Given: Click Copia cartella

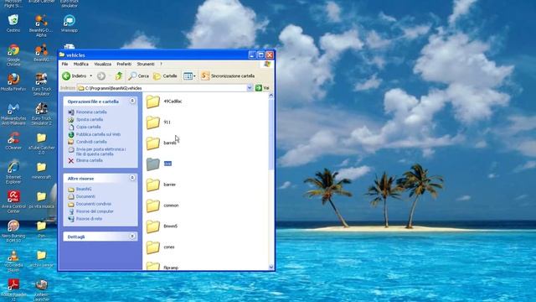Looking at the screenshot, I should pyautogui.click(x=88, y=127).
